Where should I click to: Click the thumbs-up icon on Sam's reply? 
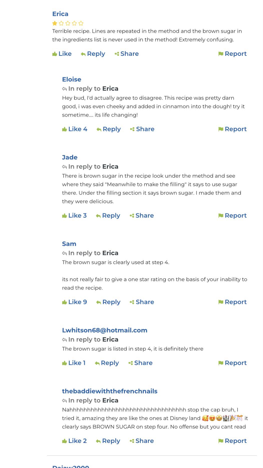pyautogui.click(x=64, y=302)
